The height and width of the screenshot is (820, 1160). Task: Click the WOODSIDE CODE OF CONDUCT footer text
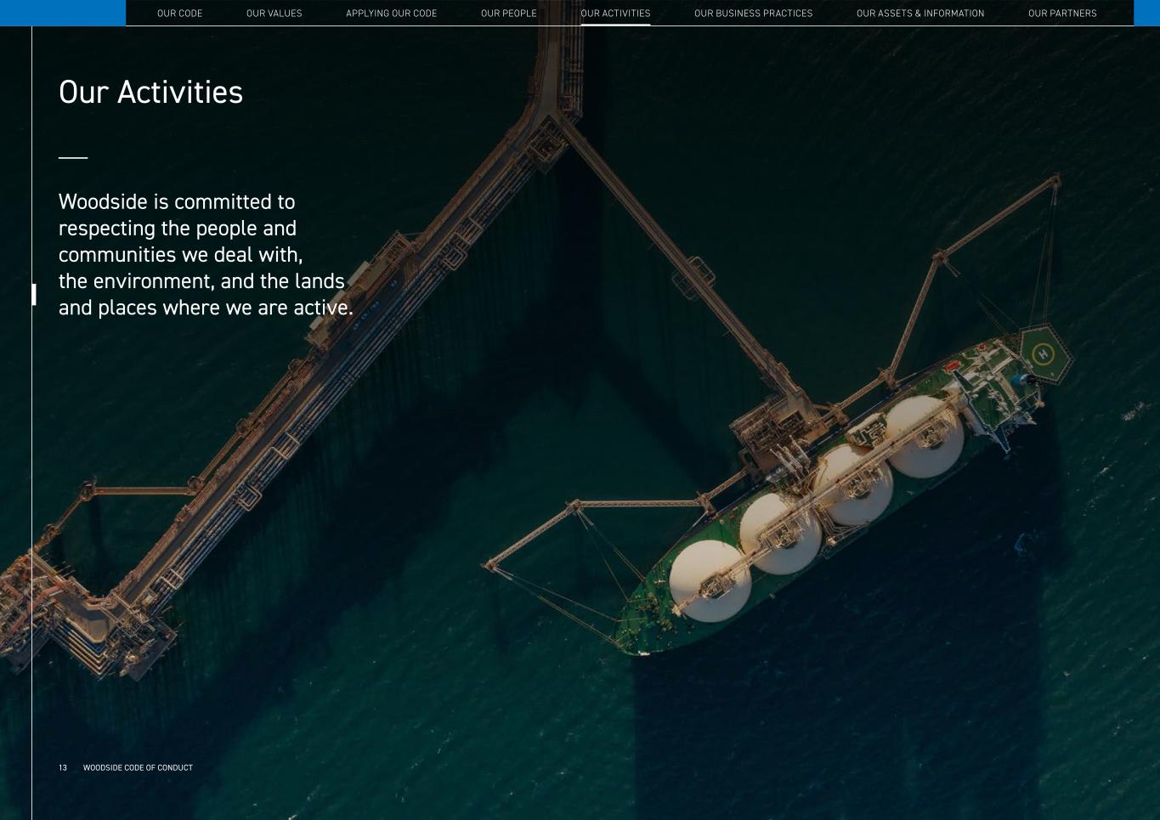(138, 767)
